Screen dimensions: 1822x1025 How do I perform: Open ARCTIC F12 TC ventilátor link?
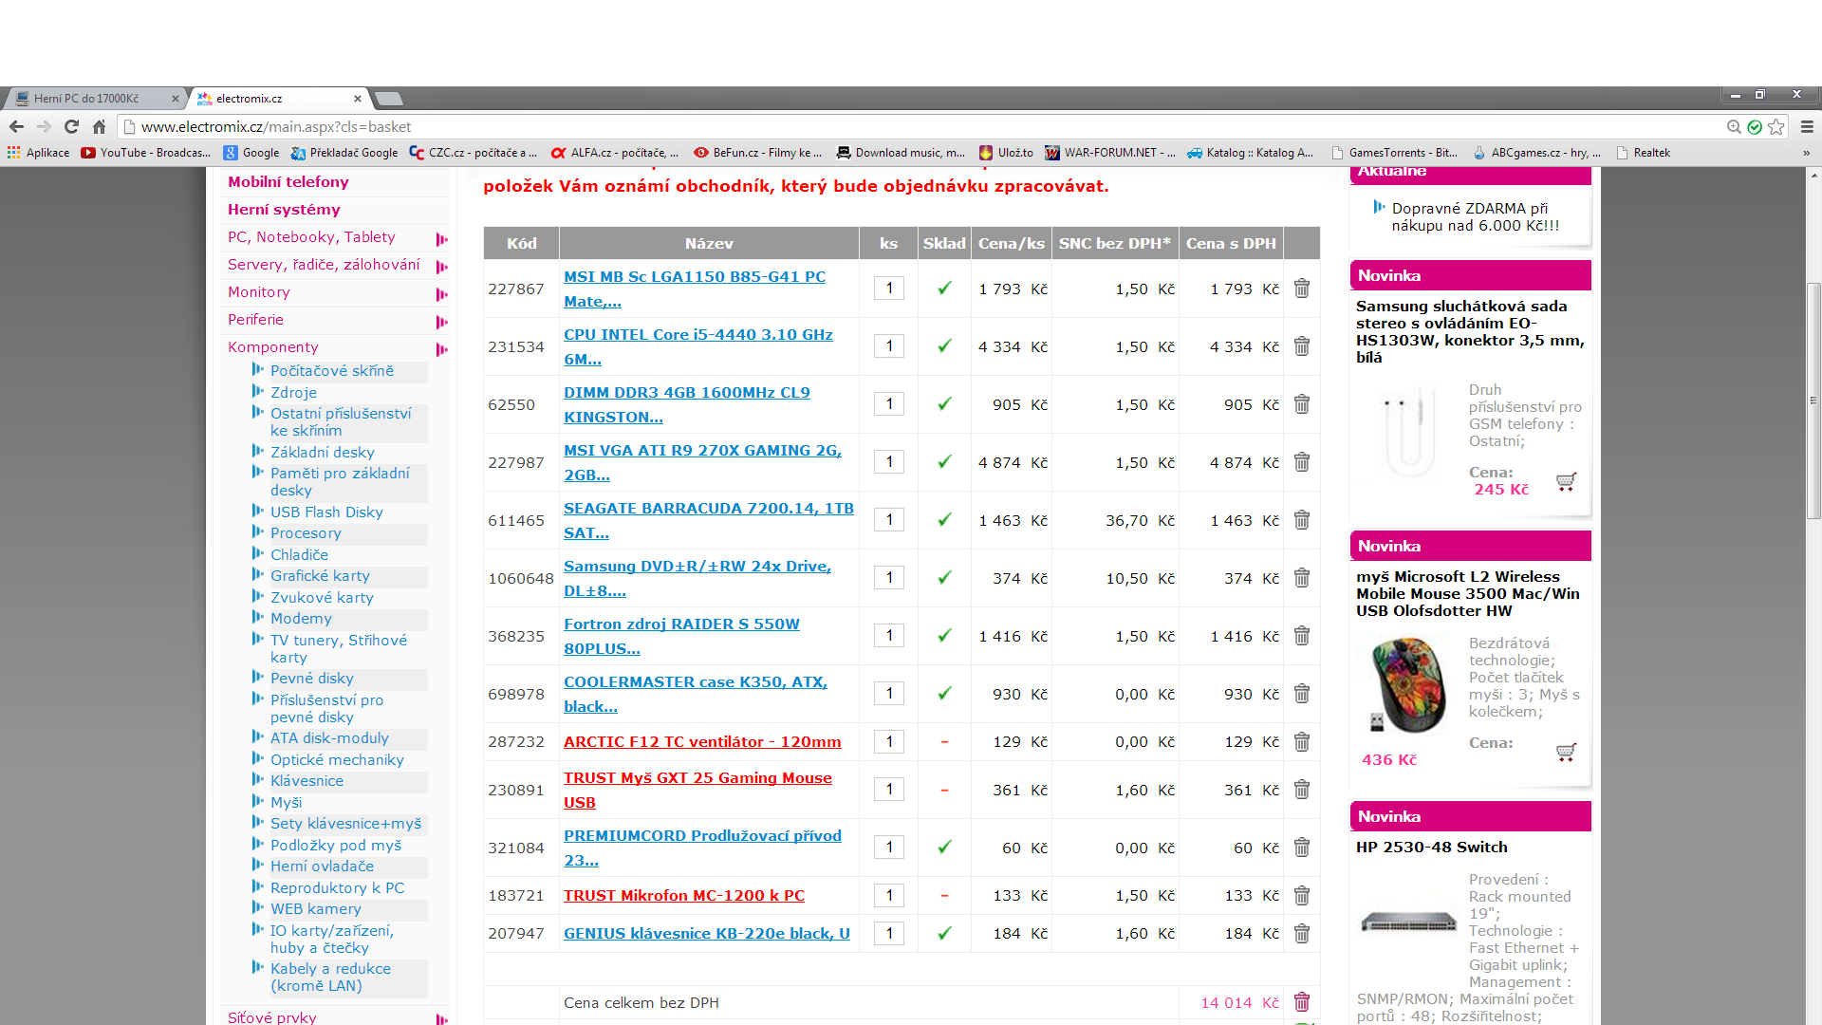click(x=701, y=742)
